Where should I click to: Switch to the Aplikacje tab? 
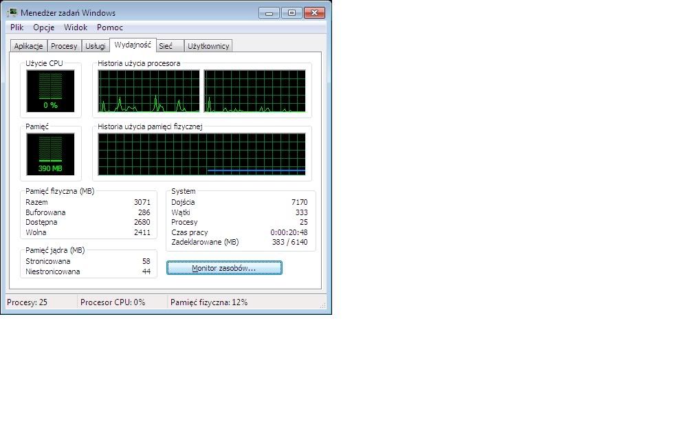click(x=28, y=46)
